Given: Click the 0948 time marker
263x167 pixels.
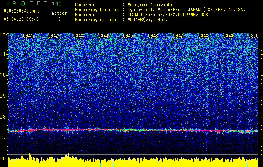Looking at the screenshot, I should [x=203, y=36].
